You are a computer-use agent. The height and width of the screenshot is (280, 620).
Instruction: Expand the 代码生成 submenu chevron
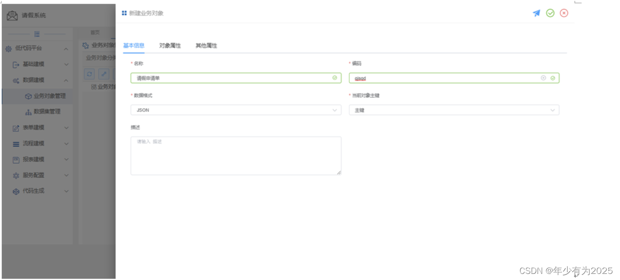tap(66, 192)
